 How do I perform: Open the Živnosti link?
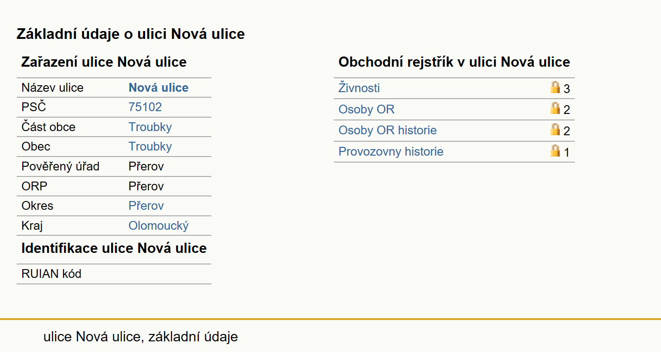(359, 88)
